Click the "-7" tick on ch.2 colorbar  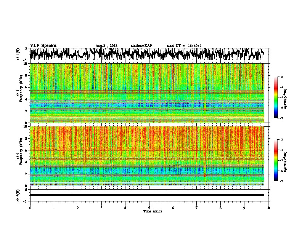pos(281,181)
